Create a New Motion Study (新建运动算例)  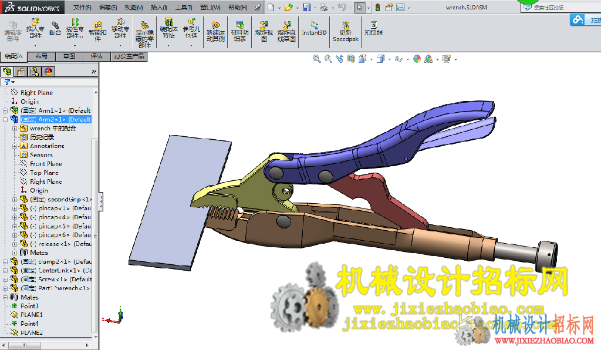[x=215, y=32]
